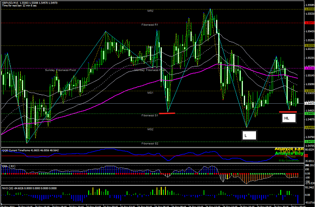Click the 'Time for next bar' countdown text
Screen dimensions: 315x207
tap(19, 6)
